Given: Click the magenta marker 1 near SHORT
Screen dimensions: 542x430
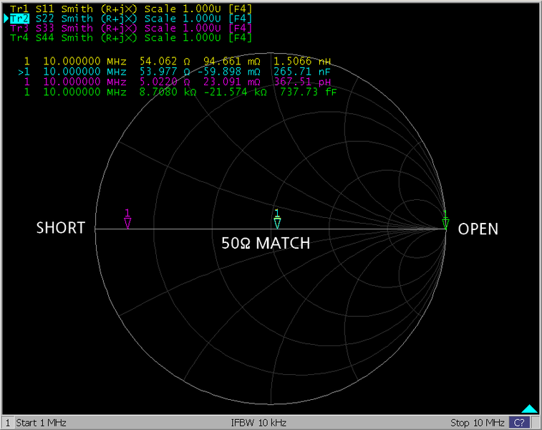Looking at the screenshot, I should pos(127,223).
